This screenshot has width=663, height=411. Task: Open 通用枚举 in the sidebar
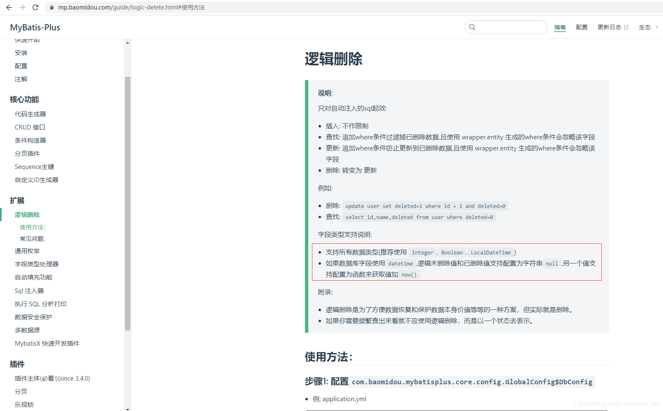[27, 251]
